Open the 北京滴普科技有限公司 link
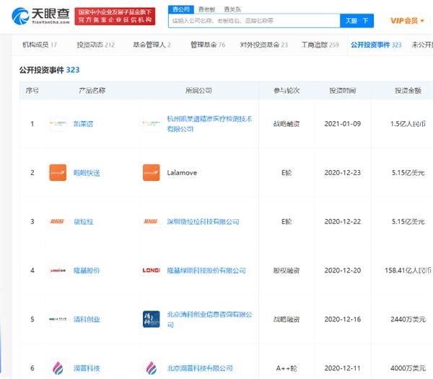Image resolution: width=433 pixels, height=379 pixels. 200,368
